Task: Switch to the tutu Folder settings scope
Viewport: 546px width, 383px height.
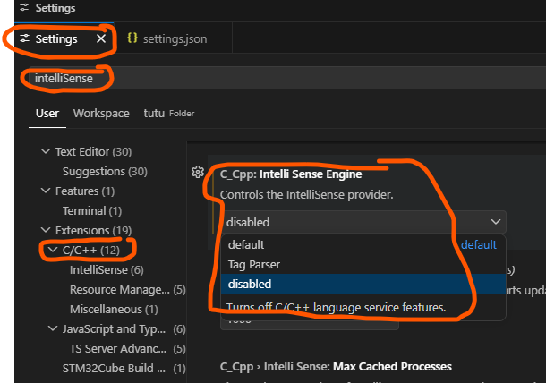Action: tap(169, 114)
